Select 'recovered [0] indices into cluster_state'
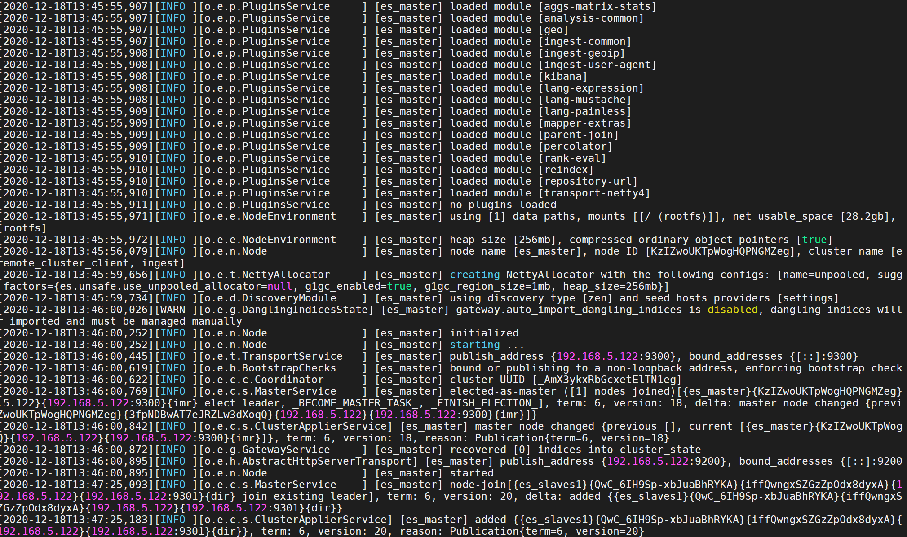 (x=575, y=450)
